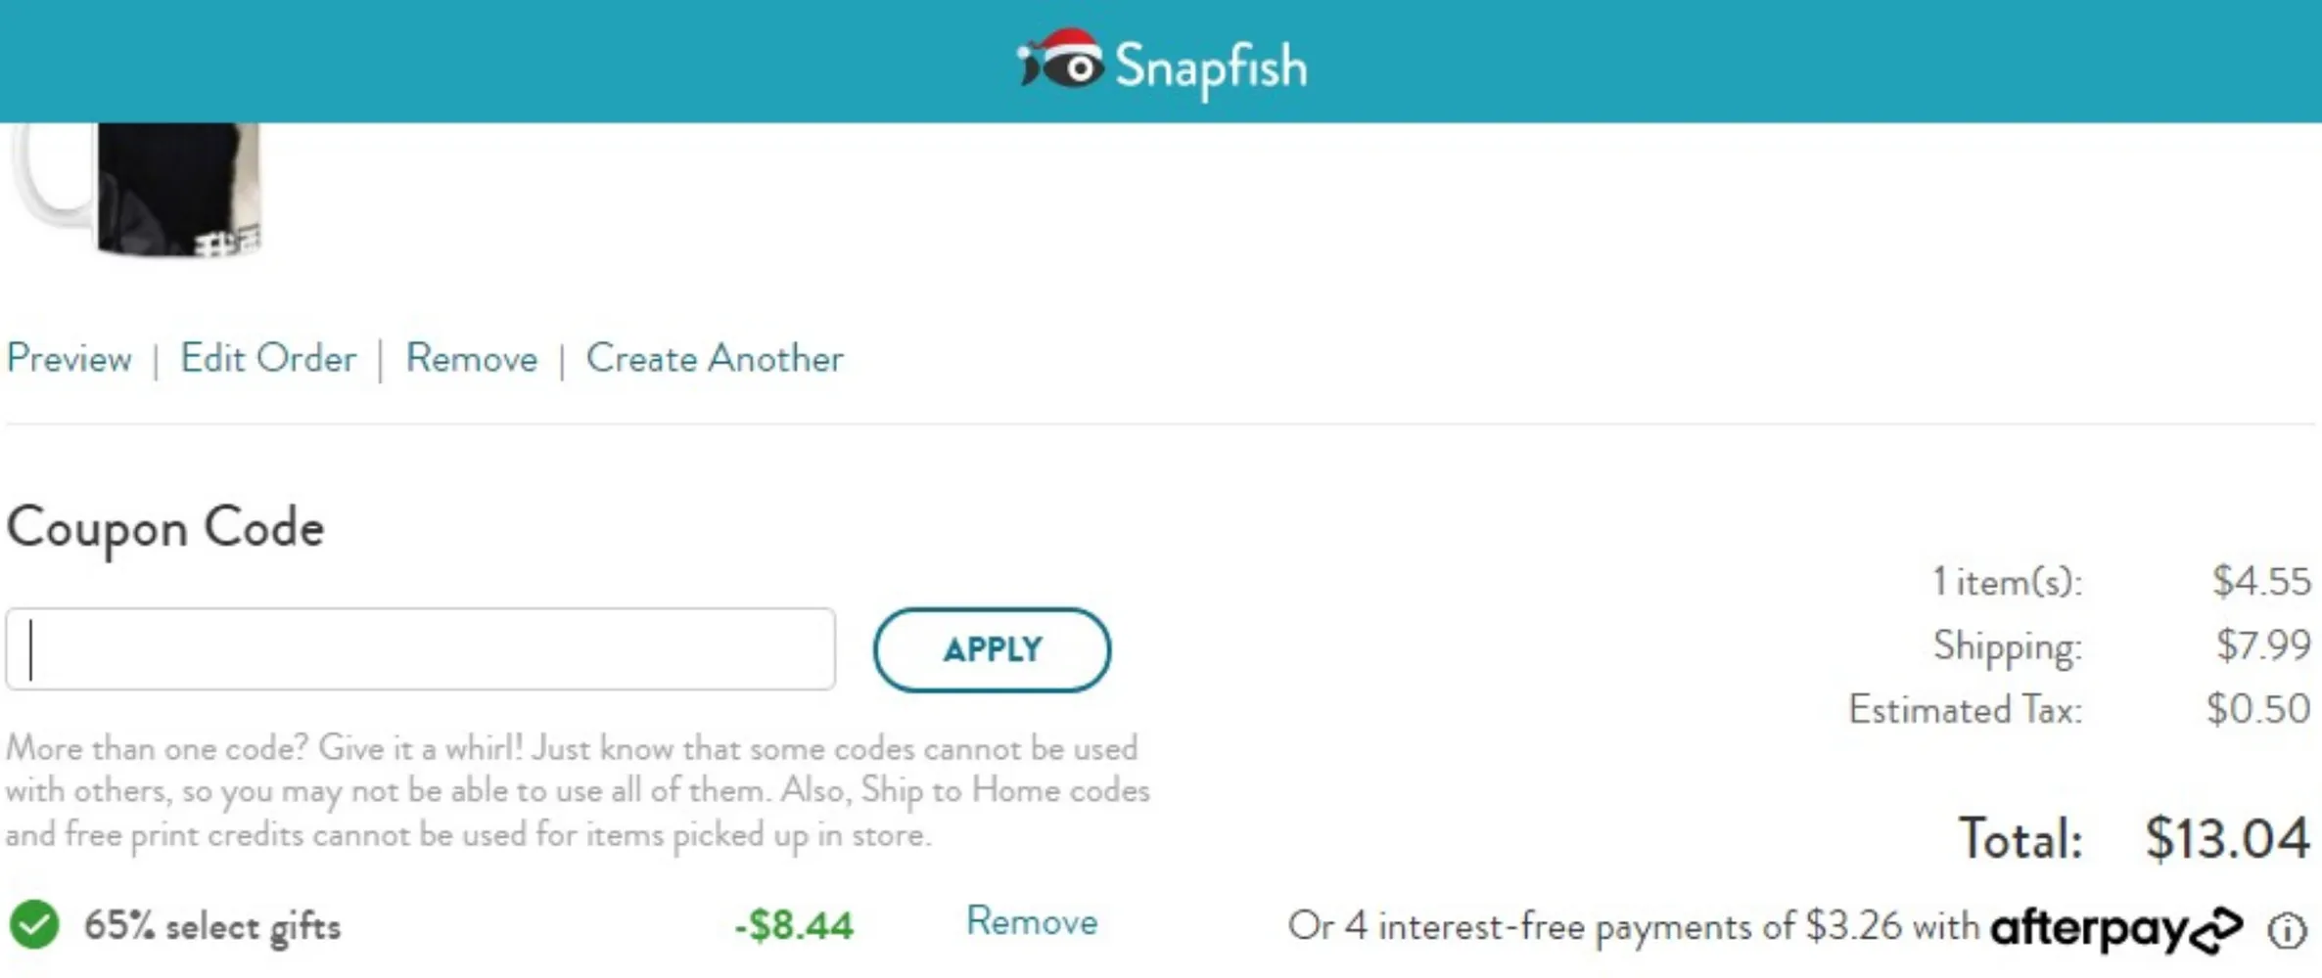Click the Snapfish fish logo icon

[x=1060, y=59]
